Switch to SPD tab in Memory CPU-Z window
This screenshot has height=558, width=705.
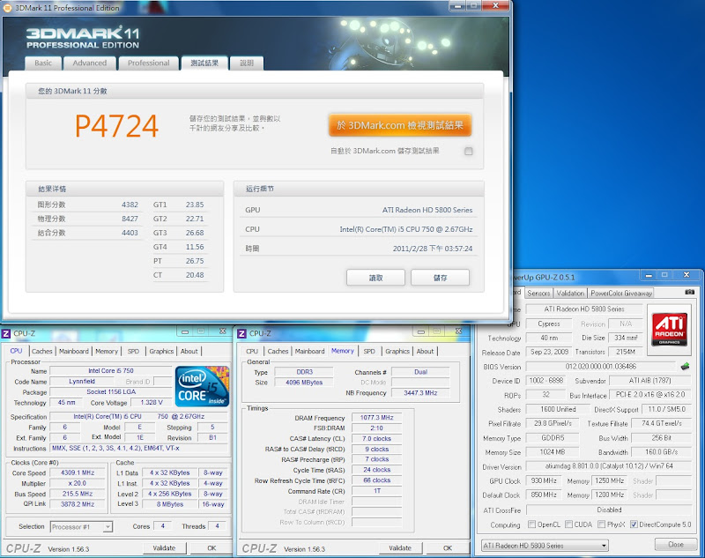[369, 351]
